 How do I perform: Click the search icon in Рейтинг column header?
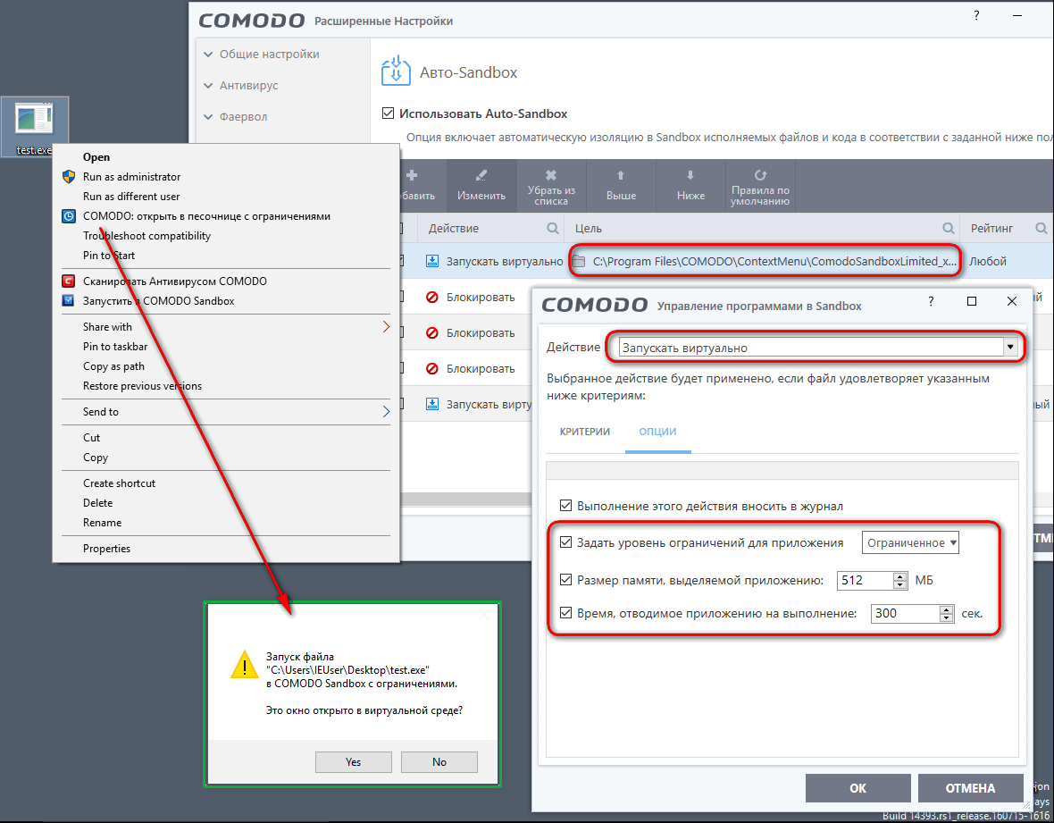pos(1041,229)
